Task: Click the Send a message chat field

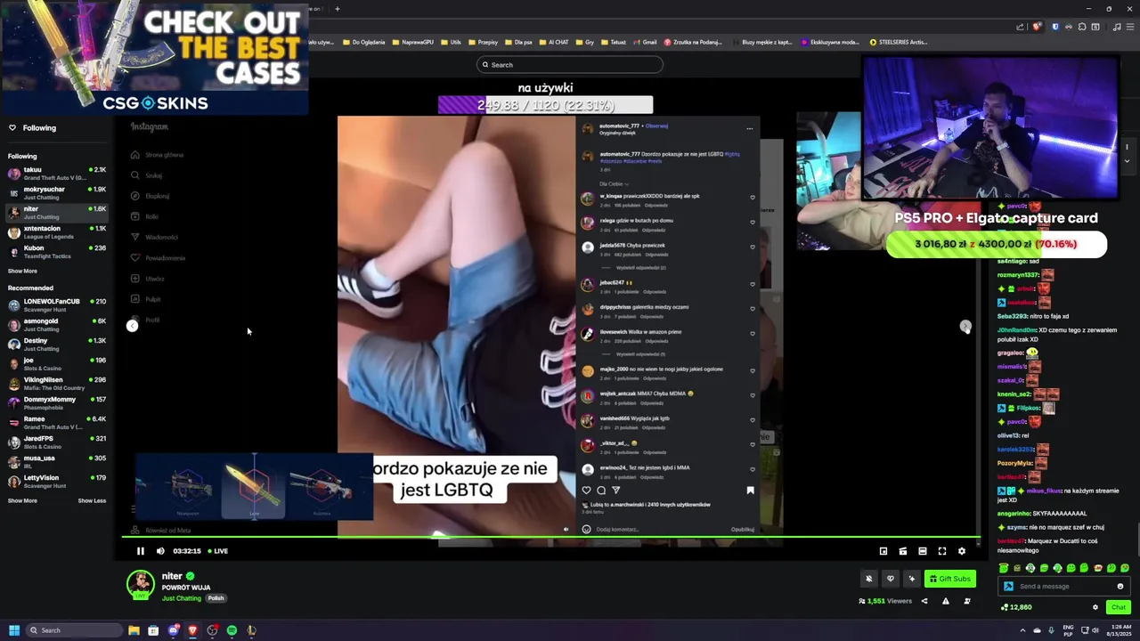Action: (1063, 586)
